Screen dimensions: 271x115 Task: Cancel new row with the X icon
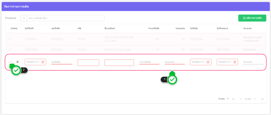(x=17, y=62)
